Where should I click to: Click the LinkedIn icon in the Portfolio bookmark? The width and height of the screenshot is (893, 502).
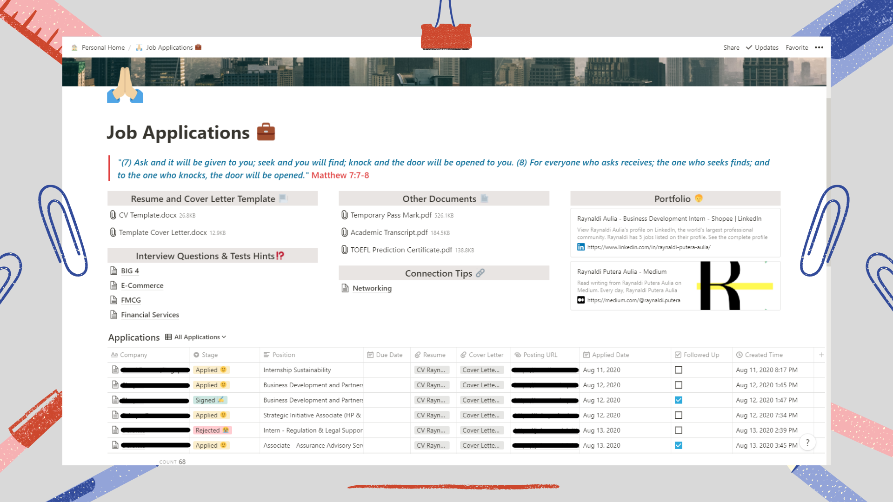pyautogui.click(x=581, y=247)
